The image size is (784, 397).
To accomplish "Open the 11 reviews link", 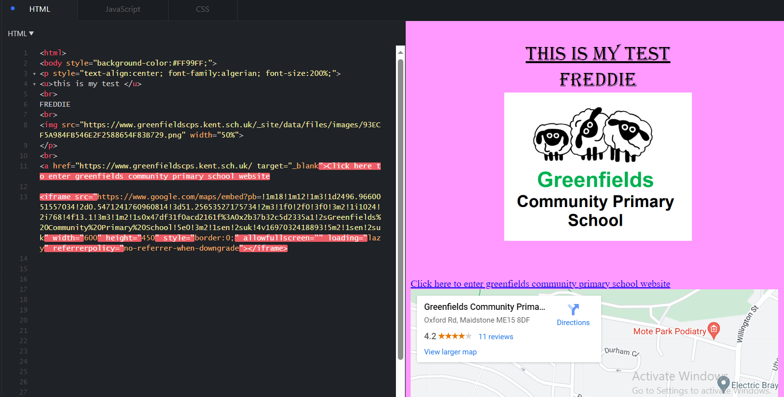I will (x=495, y=337).
